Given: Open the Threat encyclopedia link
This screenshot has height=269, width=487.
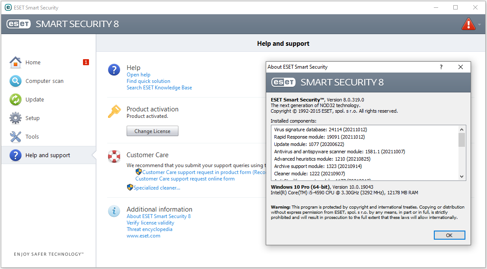Looking at the screenshot, I should pyautogui.click(x=149, y=229).
